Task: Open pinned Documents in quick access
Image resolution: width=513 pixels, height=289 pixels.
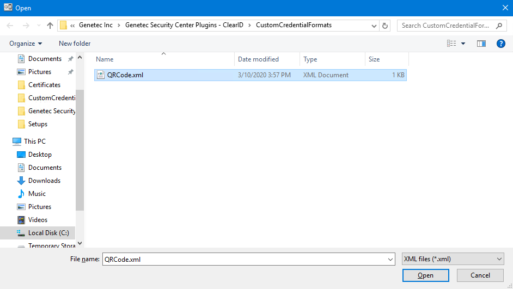Action: click(45, 59)
